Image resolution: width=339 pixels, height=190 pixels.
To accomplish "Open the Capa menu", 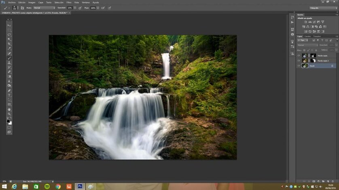I will [40, 2].
